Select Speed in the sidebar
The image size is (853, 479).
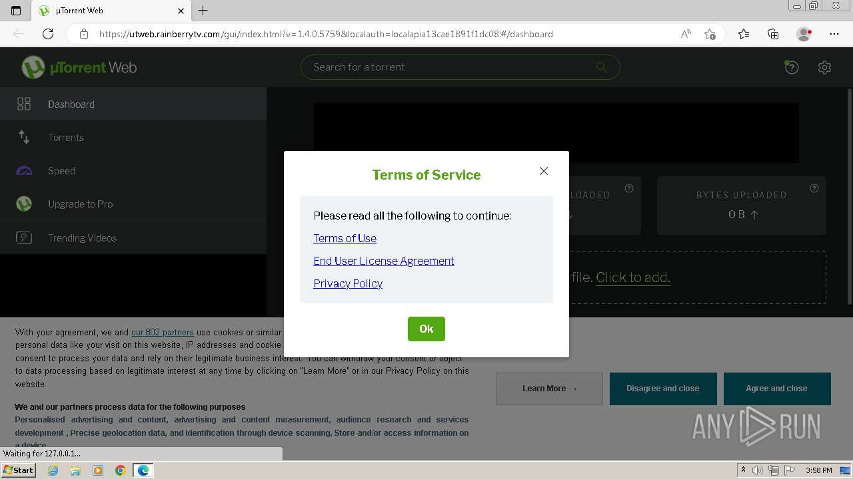[x=133, y=171]
